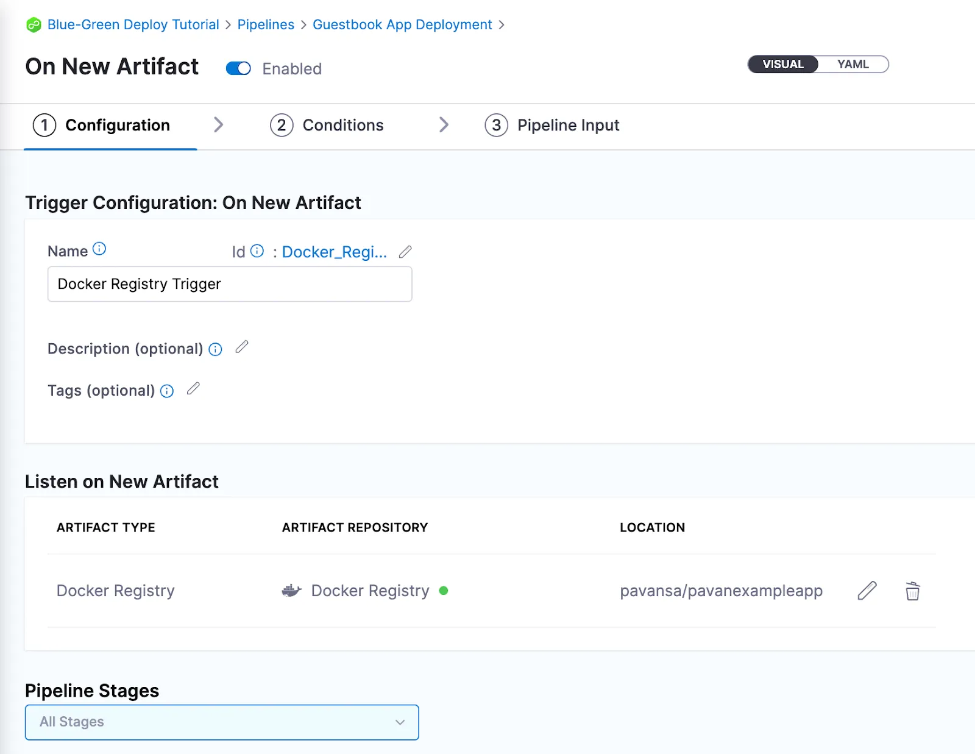The image size is (975, 754).
Task: Click the info icon beside Tags (optional)
Action: 166,391
